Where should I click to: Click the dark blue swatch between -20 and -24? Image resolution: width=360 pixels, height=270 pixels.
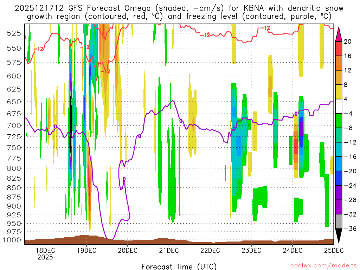pyautogui.click(x=339, y=178)
